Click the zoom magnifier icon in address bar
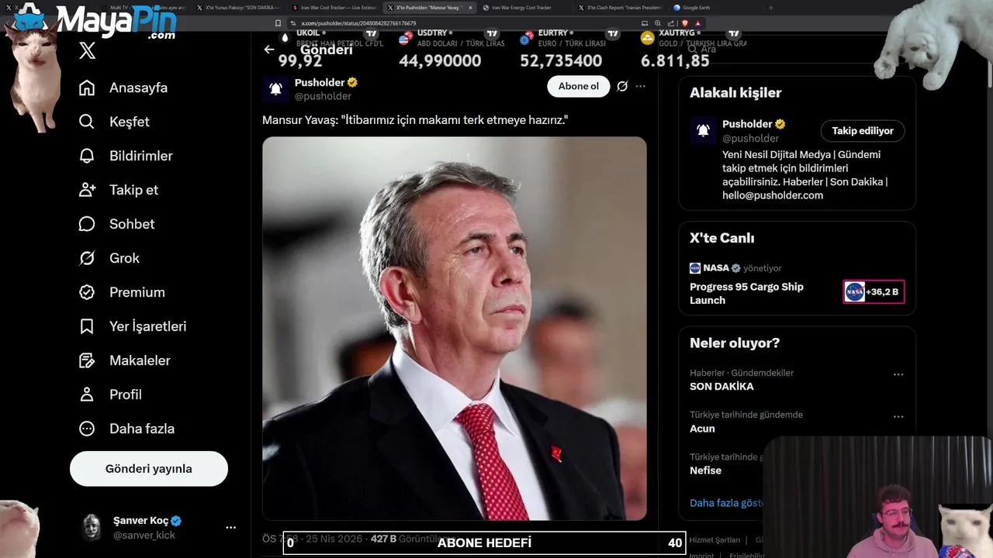 click(x=659, y=23)
